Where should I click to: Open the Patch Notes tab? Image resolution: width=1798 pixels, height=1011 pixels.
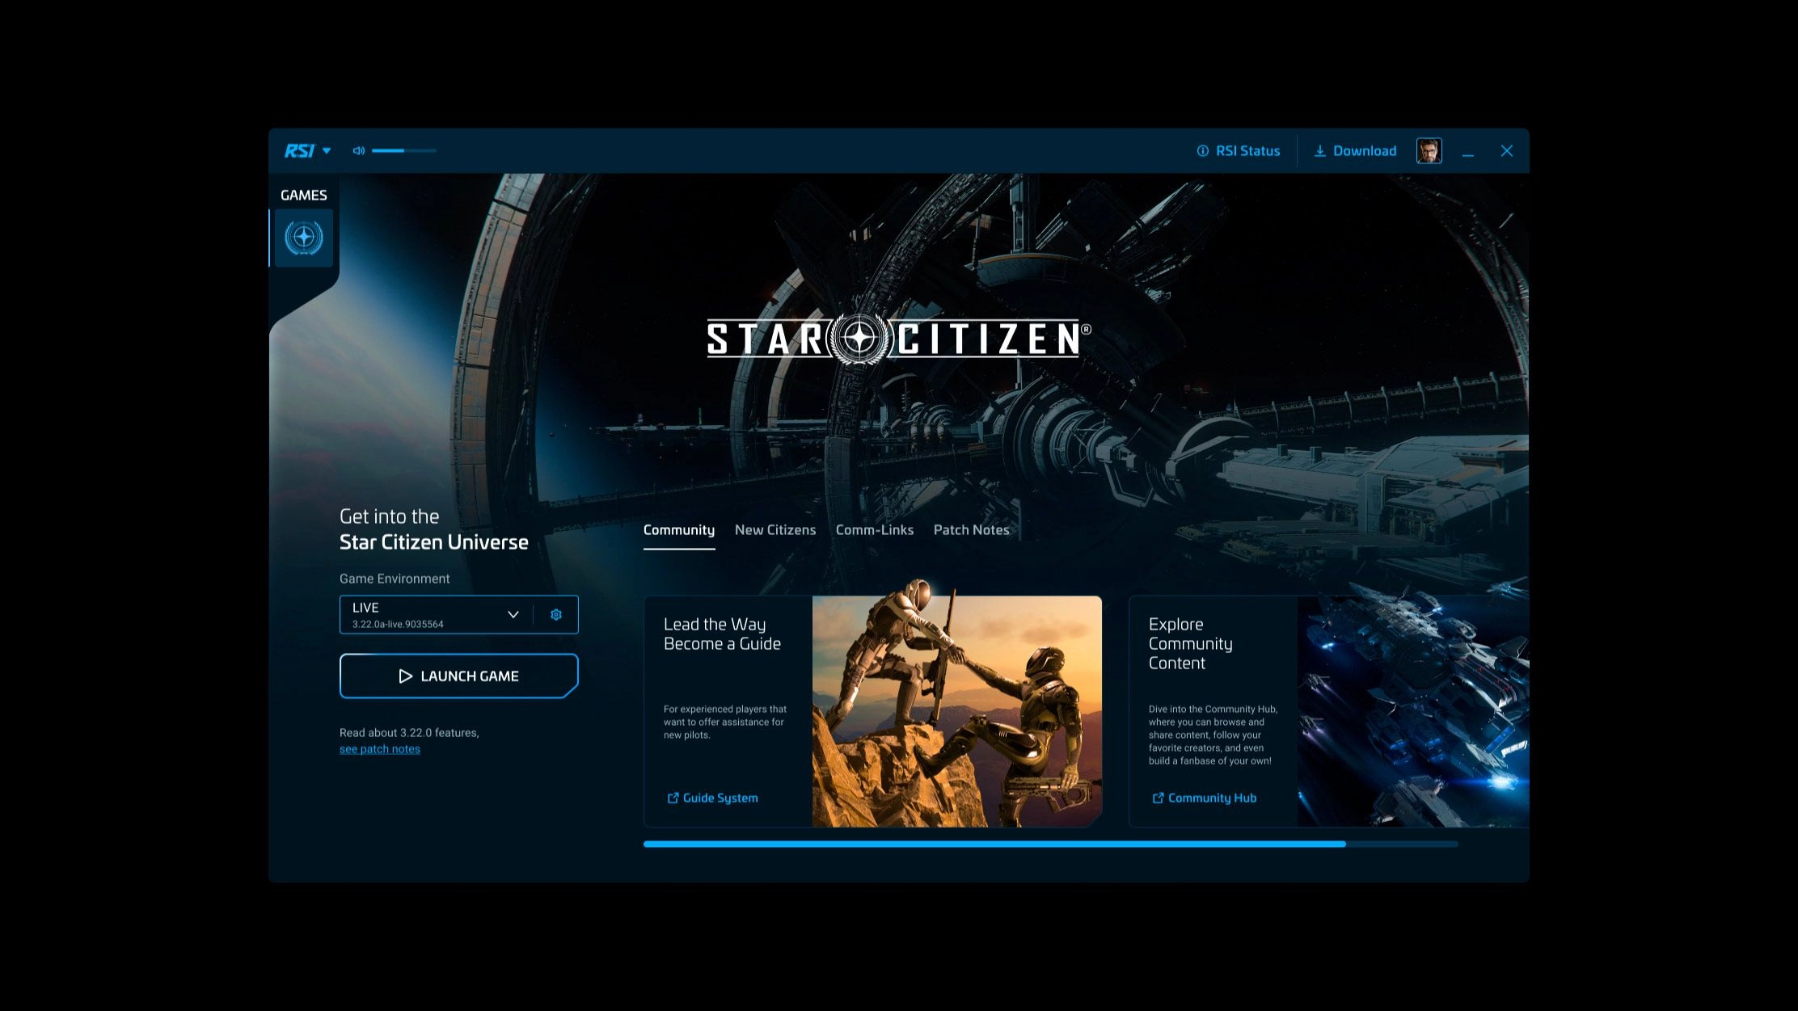(x=971, y=530)
